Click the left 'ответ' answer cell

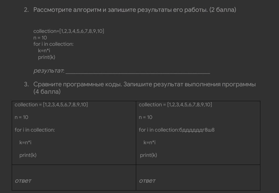tap(74, 178)
